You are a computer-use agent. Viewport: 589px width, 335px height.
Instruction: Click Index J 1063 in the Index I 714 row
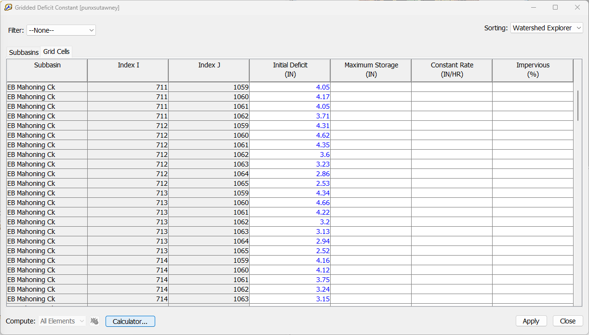click(x=209, y=299)
